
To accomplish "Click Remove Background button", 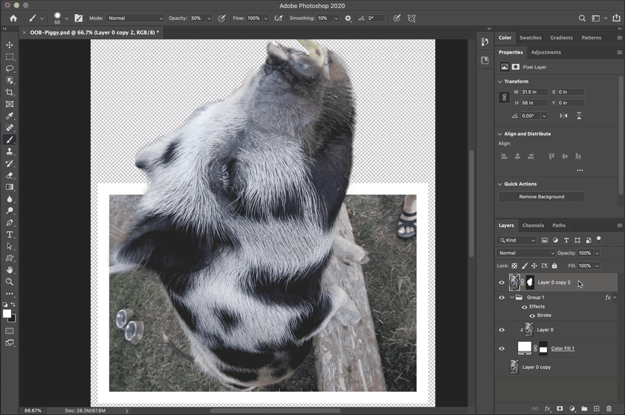I will pos(541,196).
